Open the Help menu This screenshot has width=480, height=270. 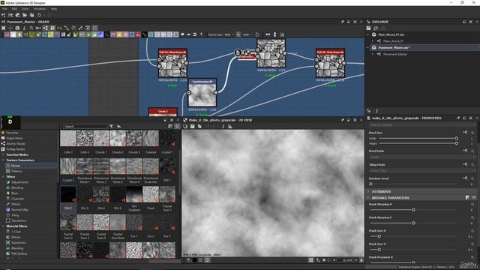(x=54, y=9)
